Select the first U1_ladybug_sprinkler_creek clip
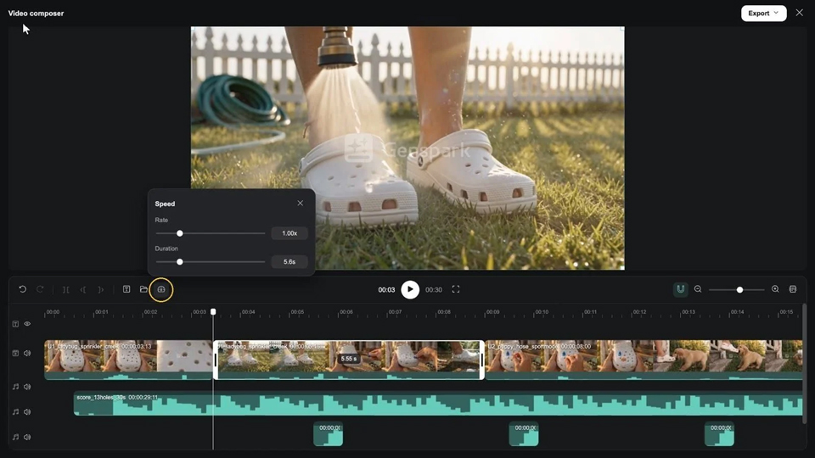The width and height of the screenshot is (815, 458). coord(128,360)
